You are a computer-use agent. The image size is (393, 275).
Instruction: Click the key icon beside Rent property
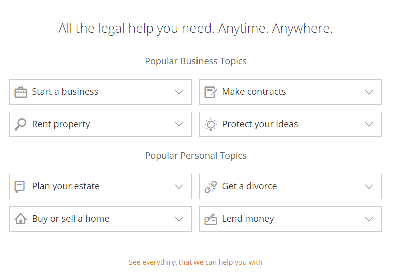tap(20, 124)
